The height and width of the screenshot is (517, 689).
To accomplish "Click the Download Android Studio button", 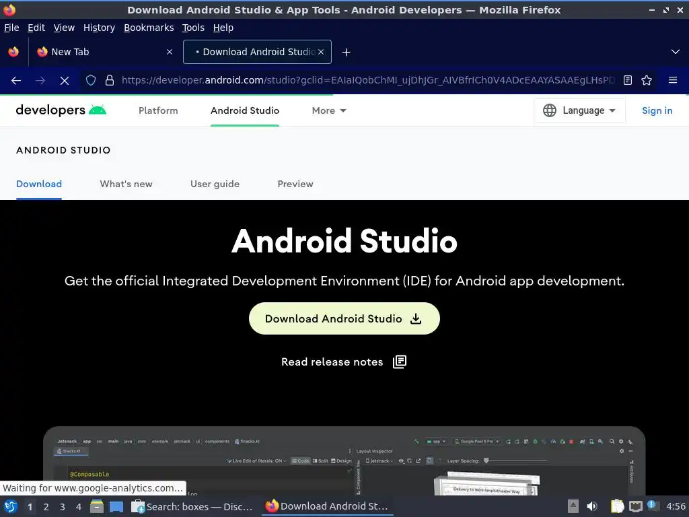I will (344, 318).
